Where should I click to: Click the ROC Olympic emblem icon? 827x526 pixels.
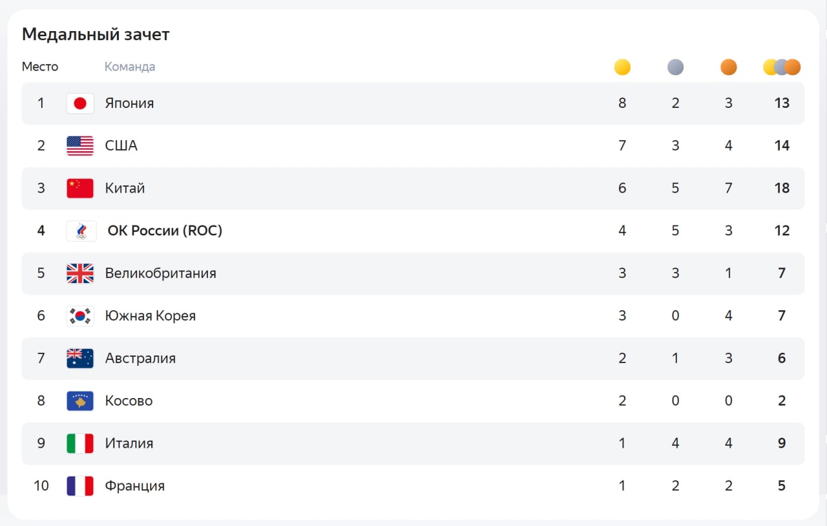pyautogui.click(x=81, y=231)
